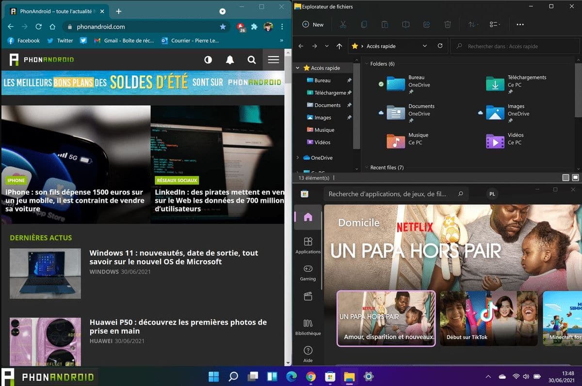Image resolution: width=582 pixels, height=386 pixels.
Task: Open the notification bell on PhonAndroid
Action: click(229, 60)
